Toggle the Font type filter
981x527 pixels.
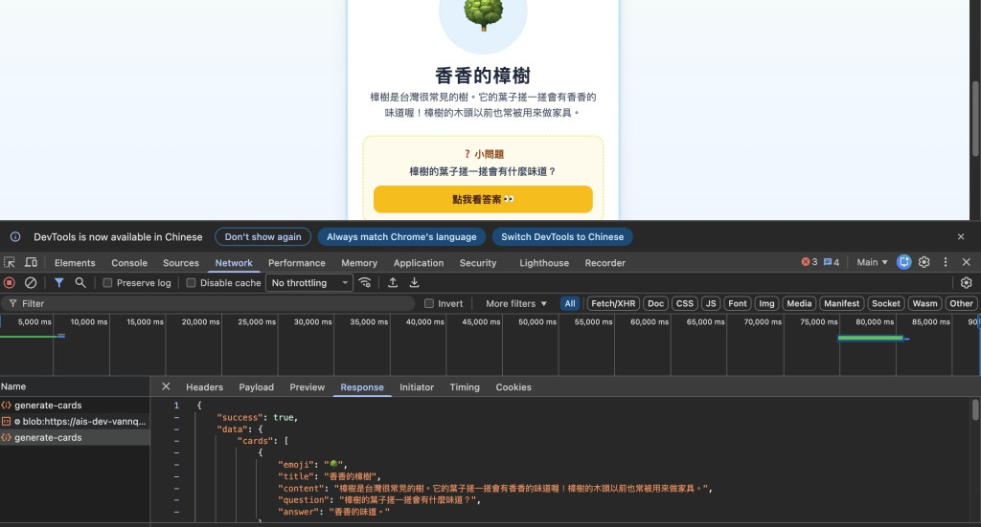point(737,303)
